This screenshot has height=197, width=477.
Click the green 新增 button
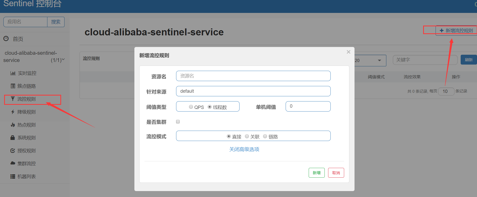(x=316, y=173)
